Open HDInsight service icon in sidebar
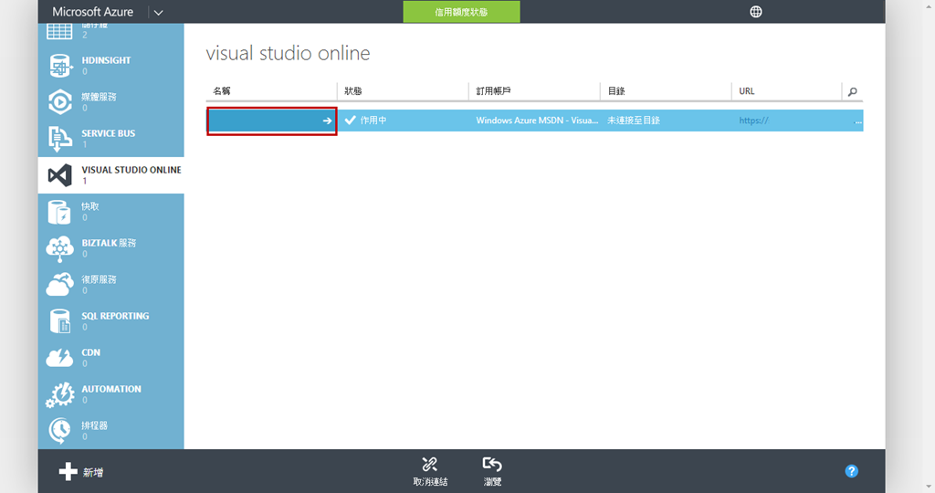 (x=59, y=66)
